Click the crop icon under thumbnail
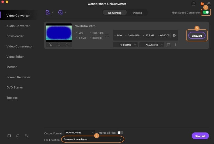This screenshot has width=214, height=144. point(59,45)
